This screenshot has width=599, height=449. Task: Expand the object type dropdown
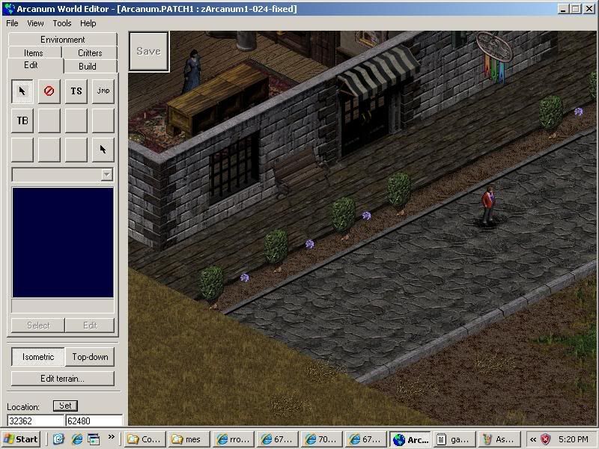coord(107,175)
